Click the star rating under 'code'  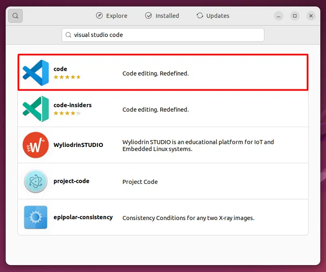pyautogui.click(x=67, y=77)
